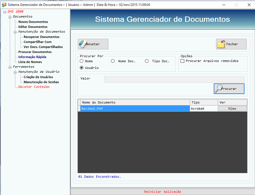Click the Nome do Documento column header

[x=135, y=102]
